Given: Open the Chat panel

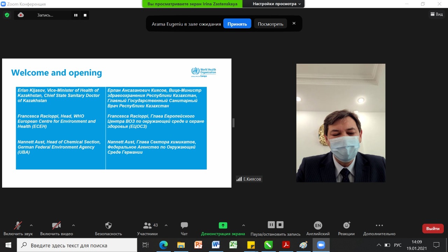Looking at the screenshot, I should [184, 225].
